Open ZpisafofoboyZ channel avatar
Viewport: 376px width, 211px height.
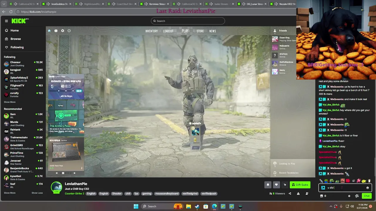(6, 79)
